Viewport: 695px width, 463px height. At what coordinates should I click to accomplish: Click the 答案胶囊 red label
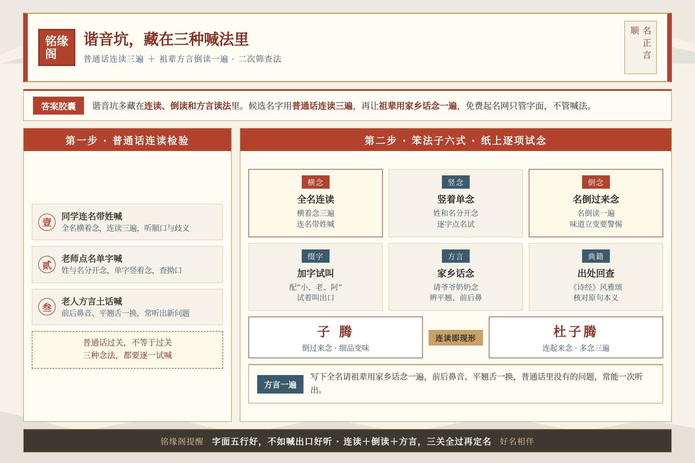58,105
